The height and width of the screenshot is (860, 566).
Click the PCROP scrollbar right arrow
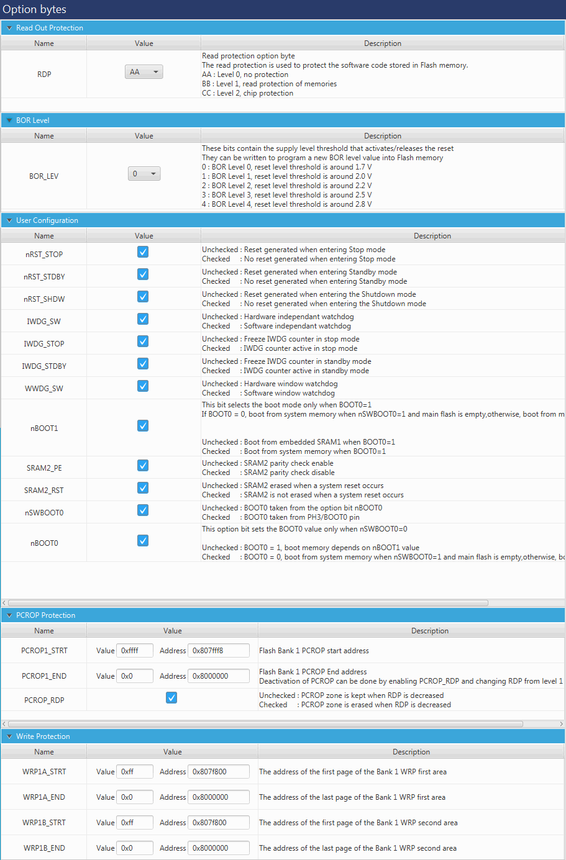click(x=562, y=724)
